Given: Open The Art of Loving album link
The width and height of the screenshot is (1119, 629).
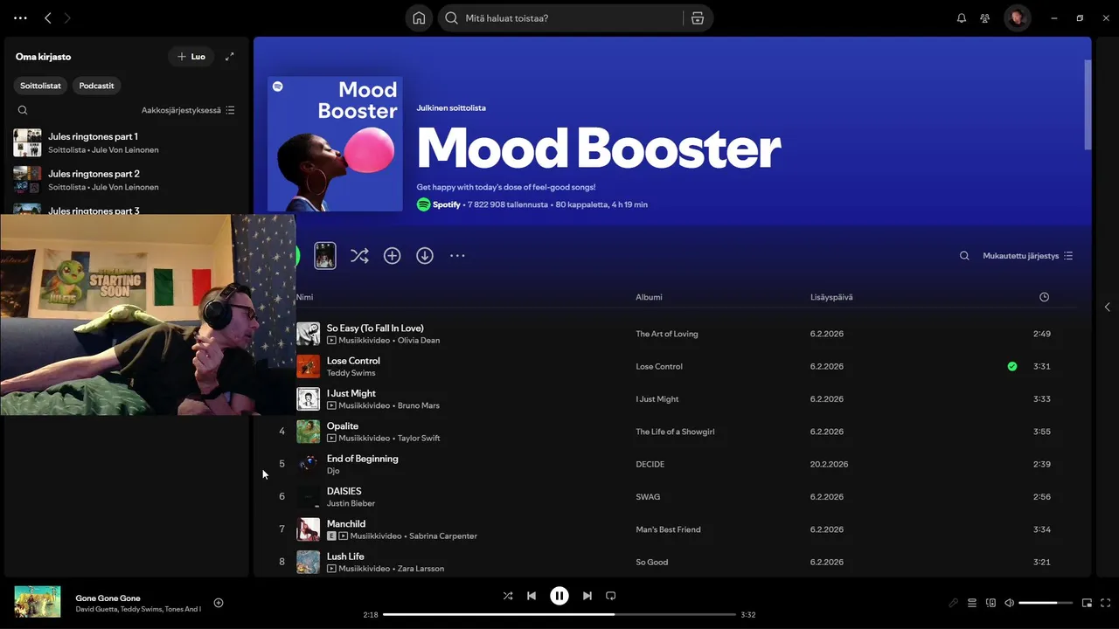Looking at the screenshot, I should [667, 334].
